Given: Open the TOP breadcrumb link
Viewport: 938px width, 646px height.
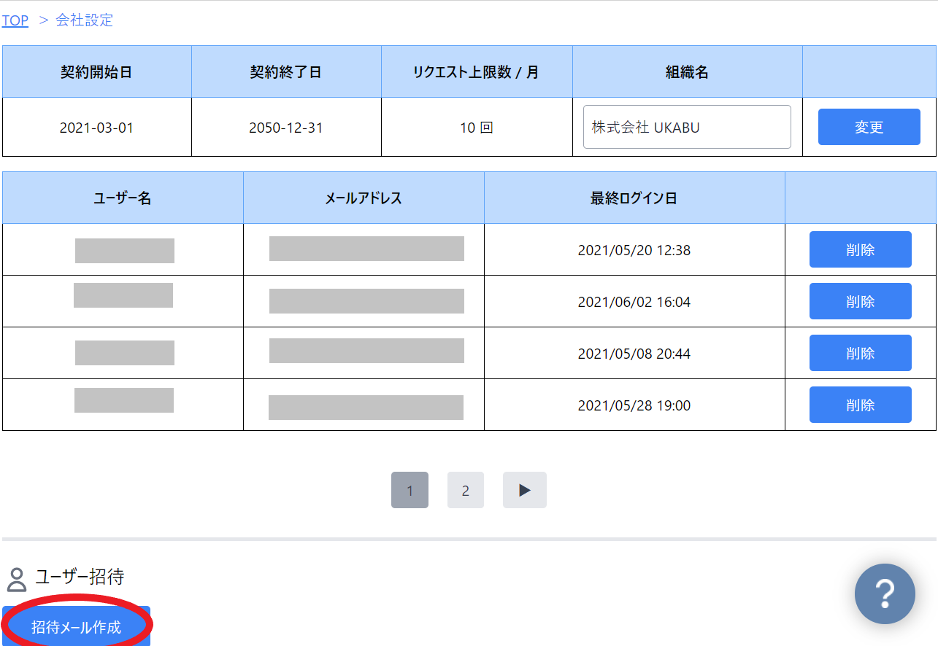Looking at the screenshot, I should tap(15, 20).
